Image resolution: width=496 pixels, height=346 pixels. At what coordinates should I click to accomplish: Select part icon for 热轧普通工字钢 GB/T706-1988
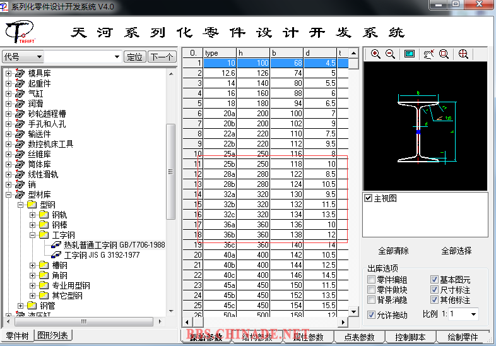pos(56,245)
